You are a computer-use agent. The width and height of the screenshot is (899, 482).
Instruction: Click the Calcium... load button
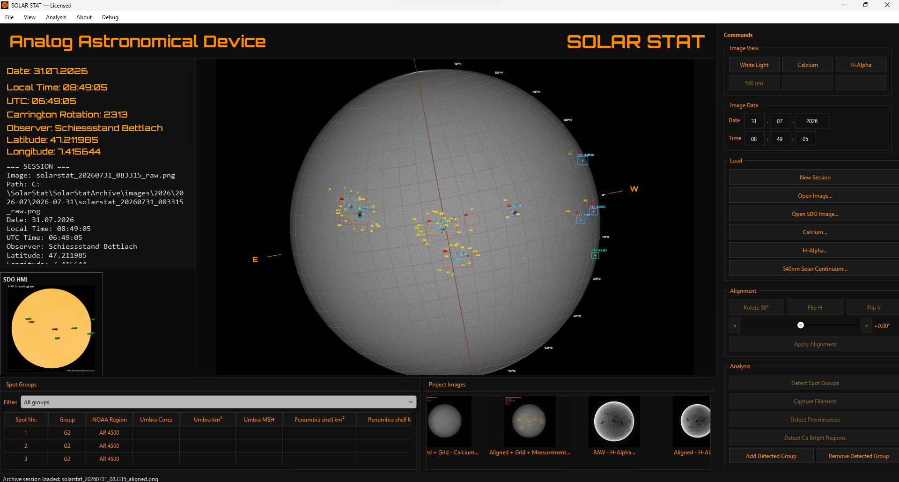[815, 232]
